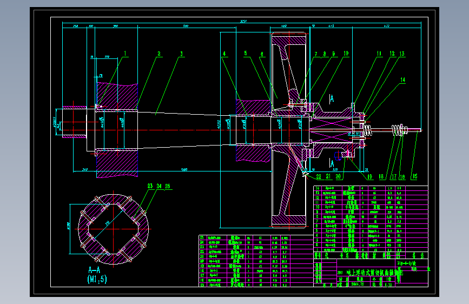Pick the part callout labeled 17
Image resolution: width=469 pixels, height=304 pixels.
click(394, 177)
